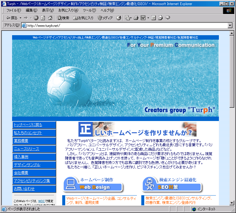Open the メディア media pane
This screenshot has height=213, width=236.
click(x=105, y=18)
